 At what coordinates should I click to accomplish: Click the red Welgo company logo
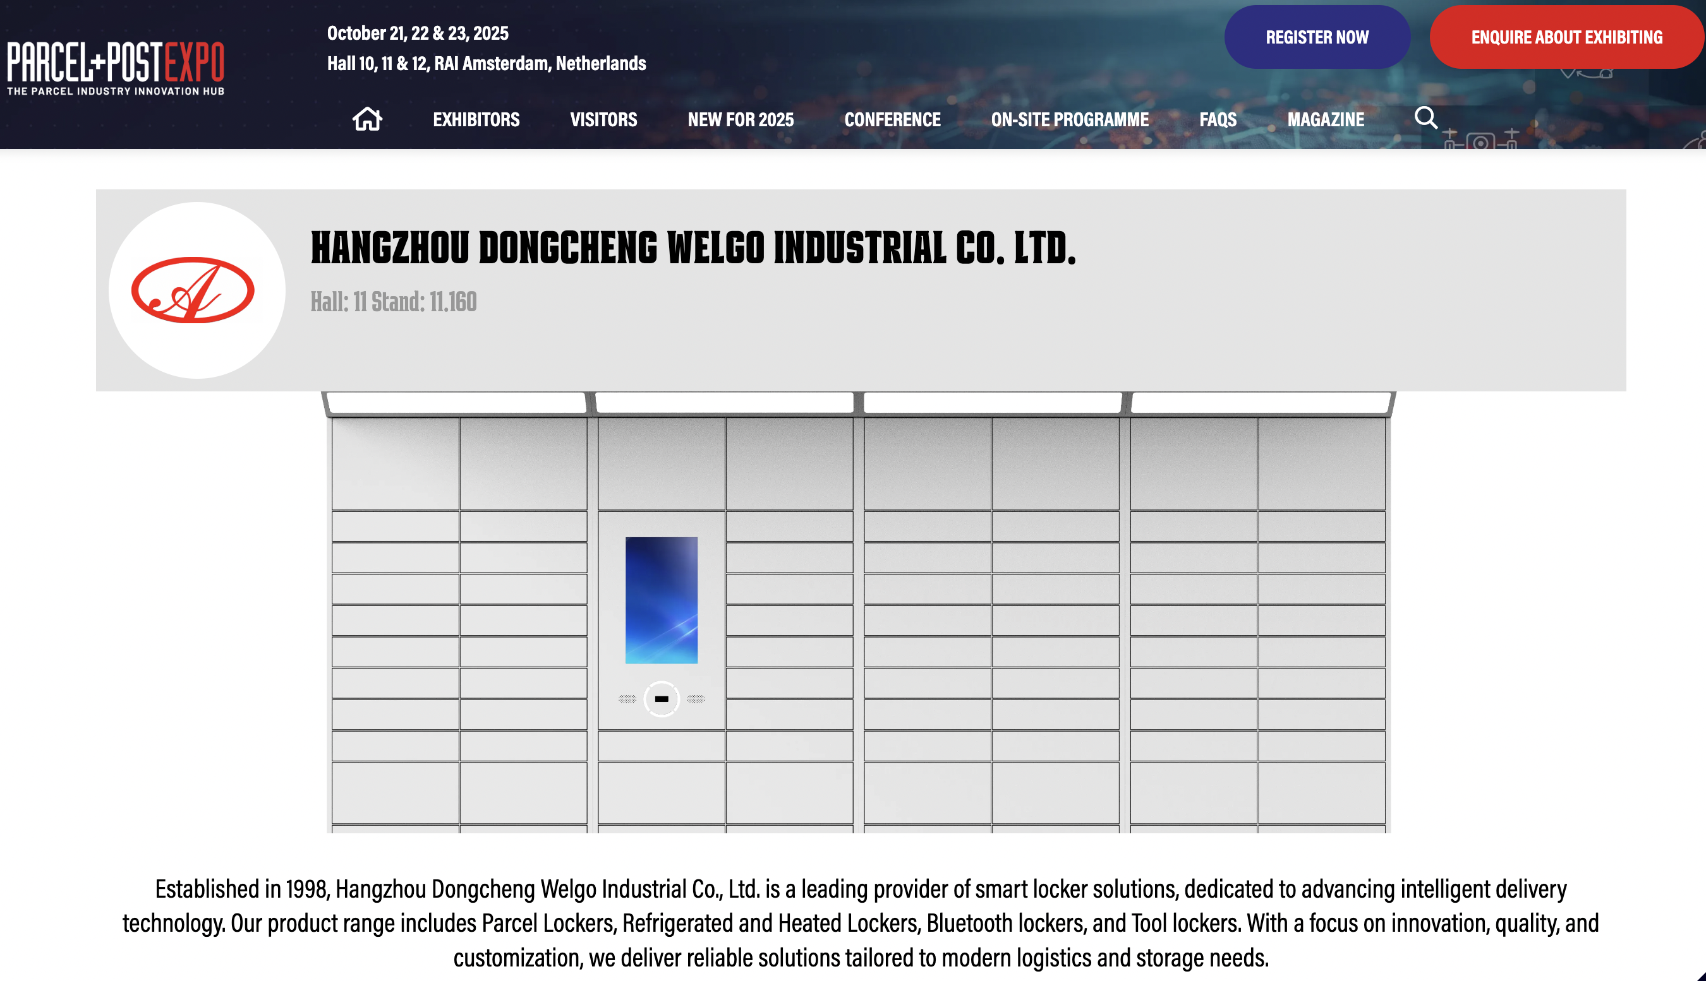pyautogui.click(x=193, y=290)
